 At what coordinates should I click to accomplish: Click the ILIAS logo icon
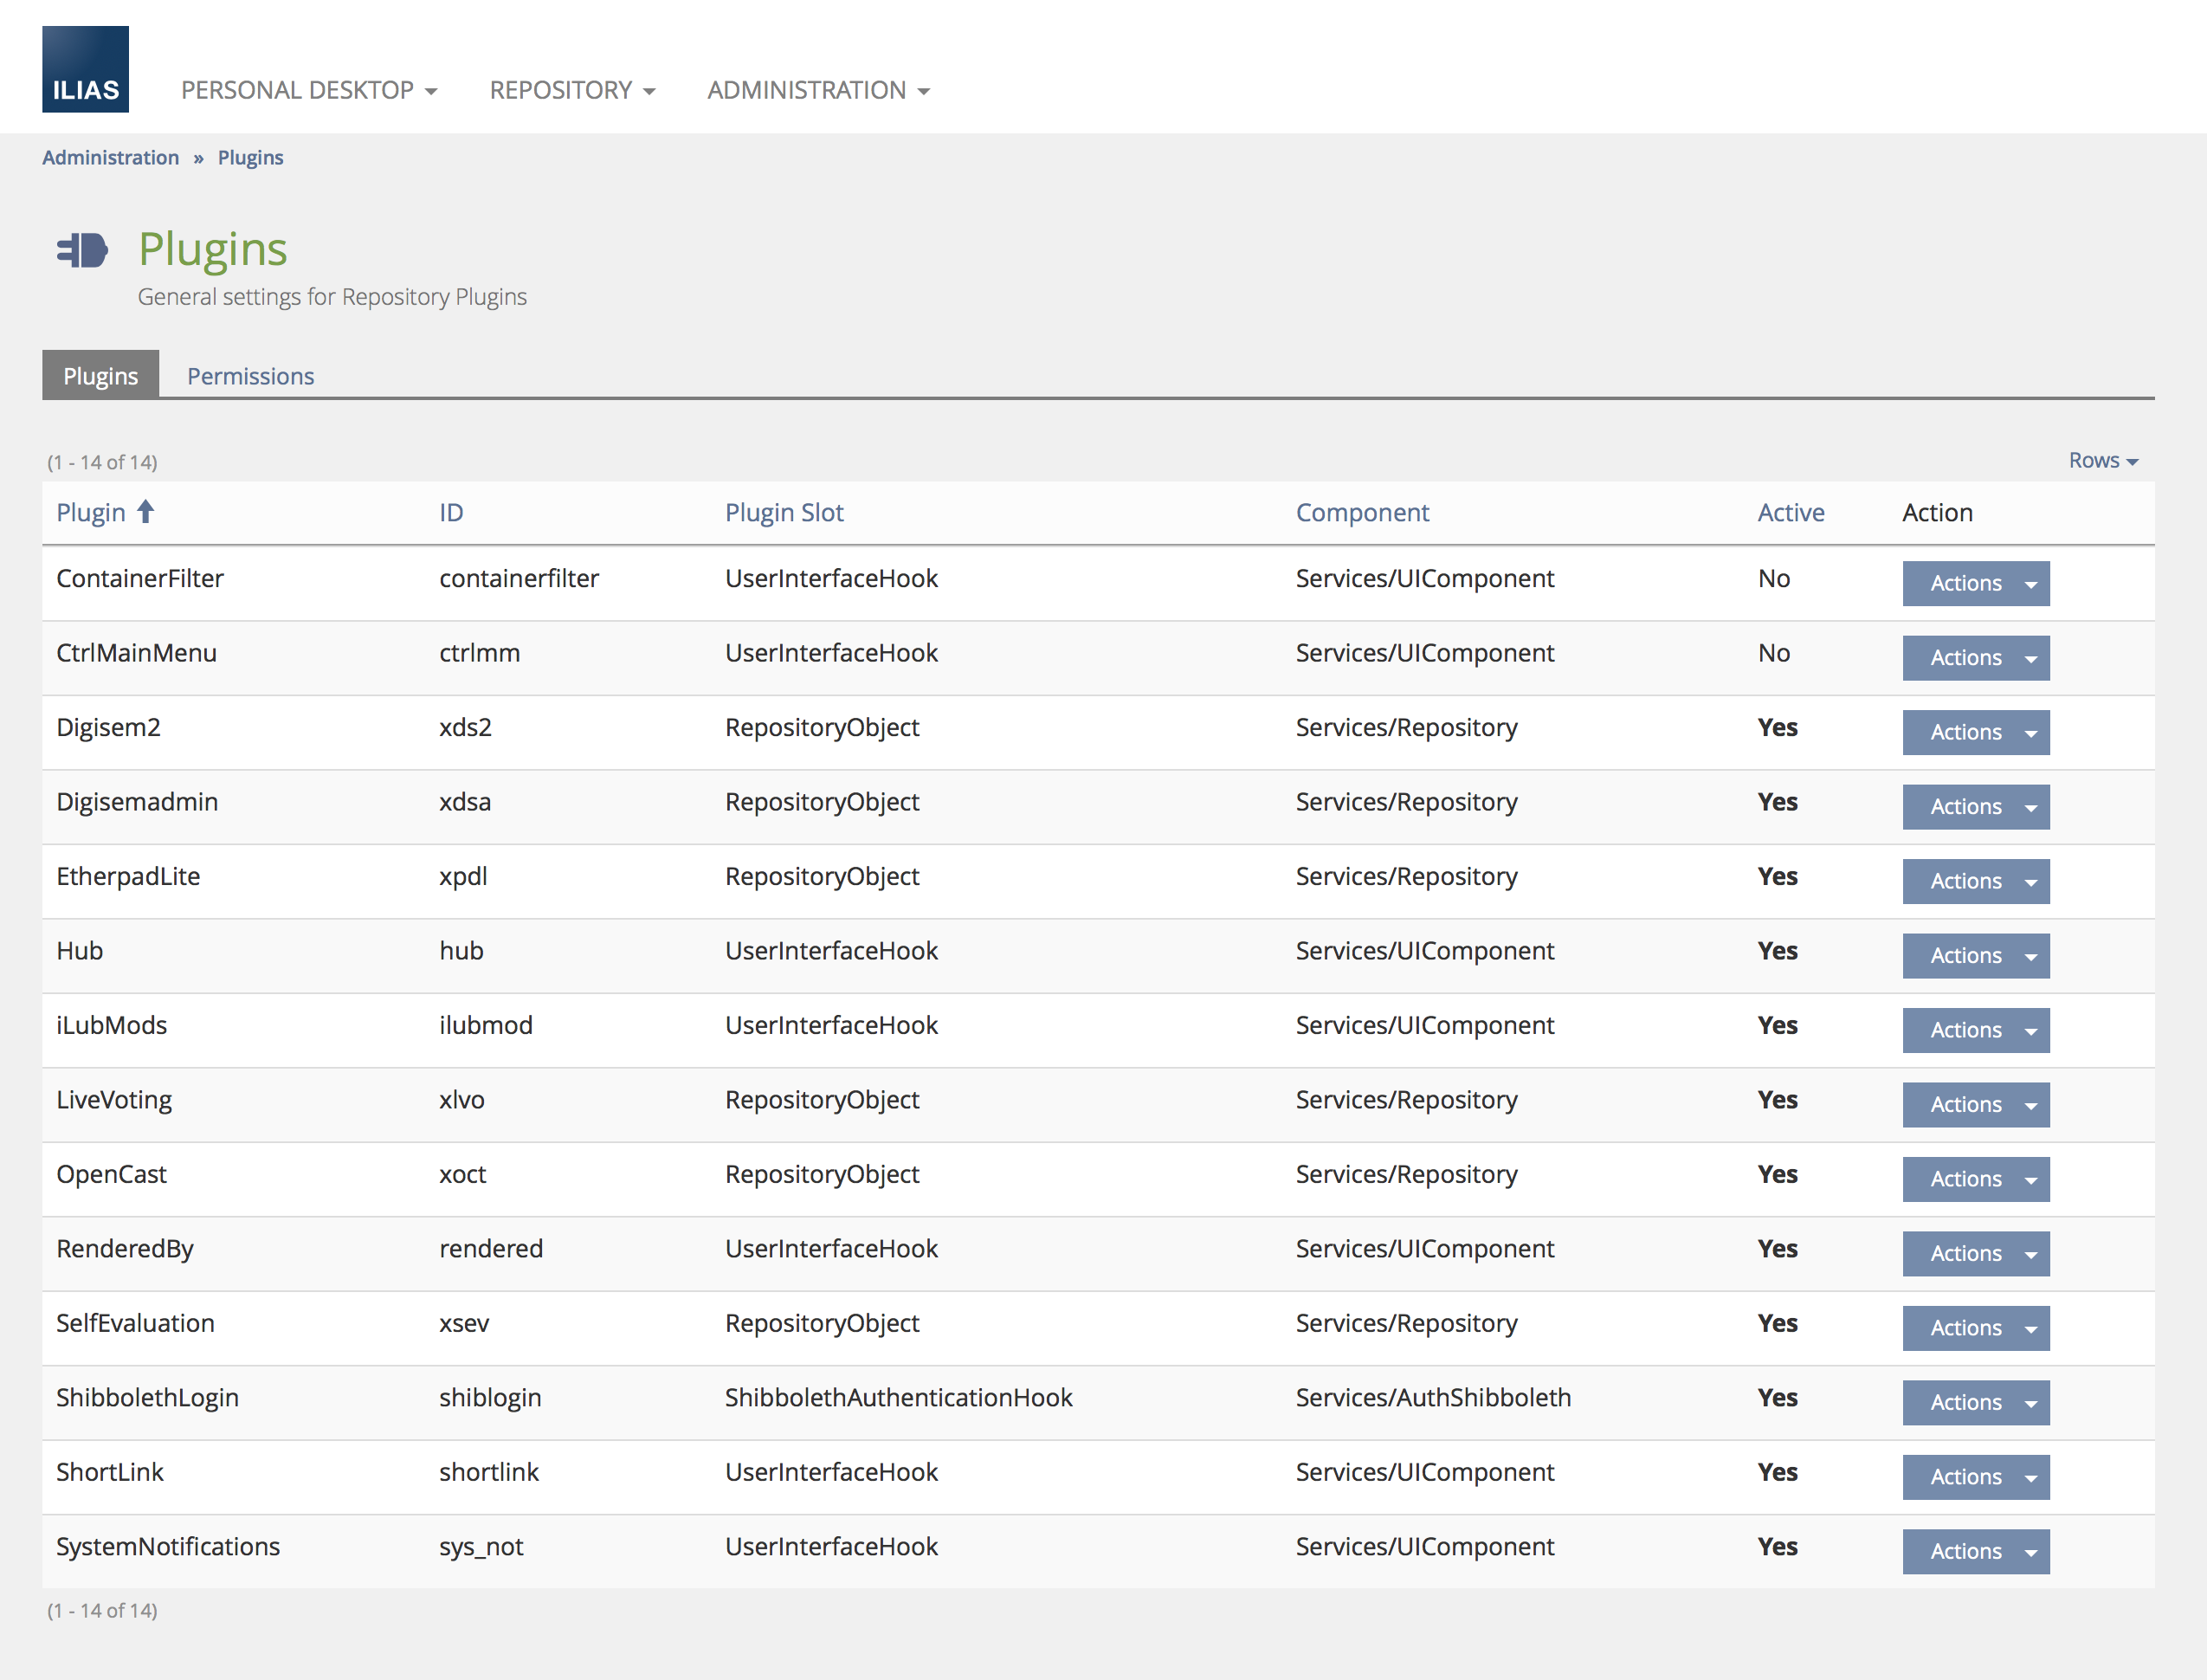coord(85,69)
